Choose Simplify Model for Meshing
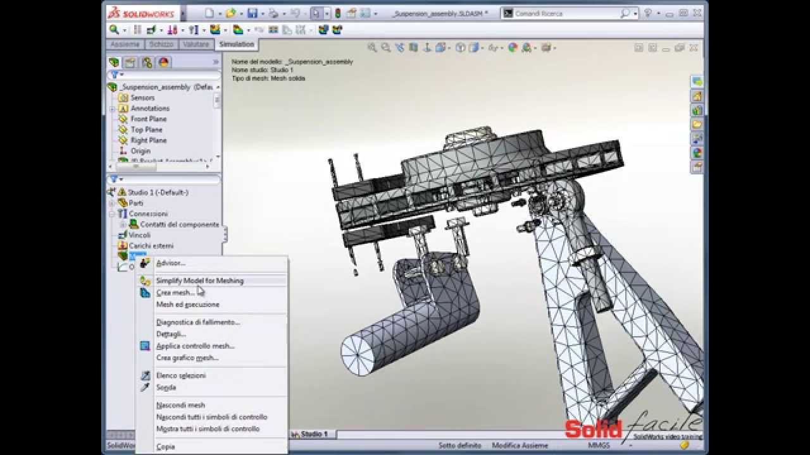This screenshot has height=455, width=810. tap(199, 281)
